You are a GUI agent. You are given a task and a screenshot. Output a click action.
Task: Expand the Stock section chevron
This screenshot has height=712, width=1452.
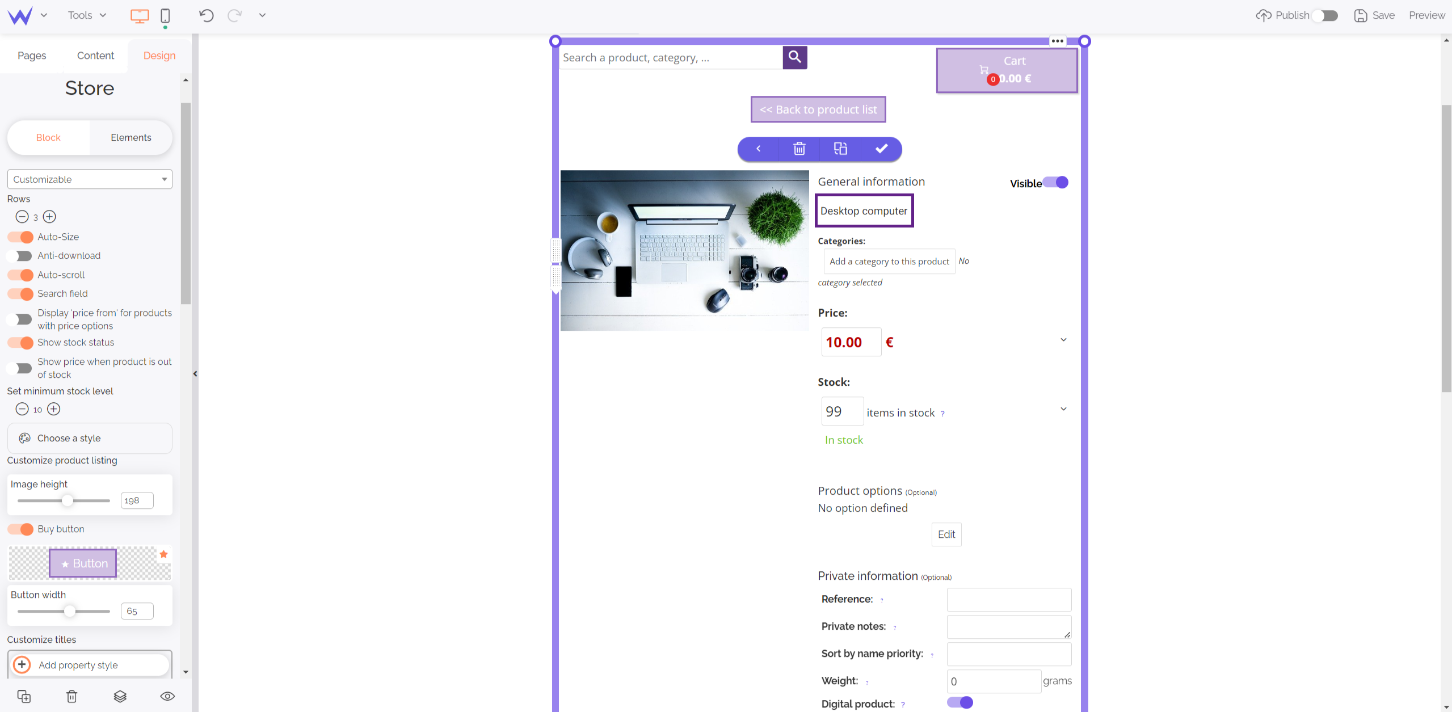[1063, 408]
